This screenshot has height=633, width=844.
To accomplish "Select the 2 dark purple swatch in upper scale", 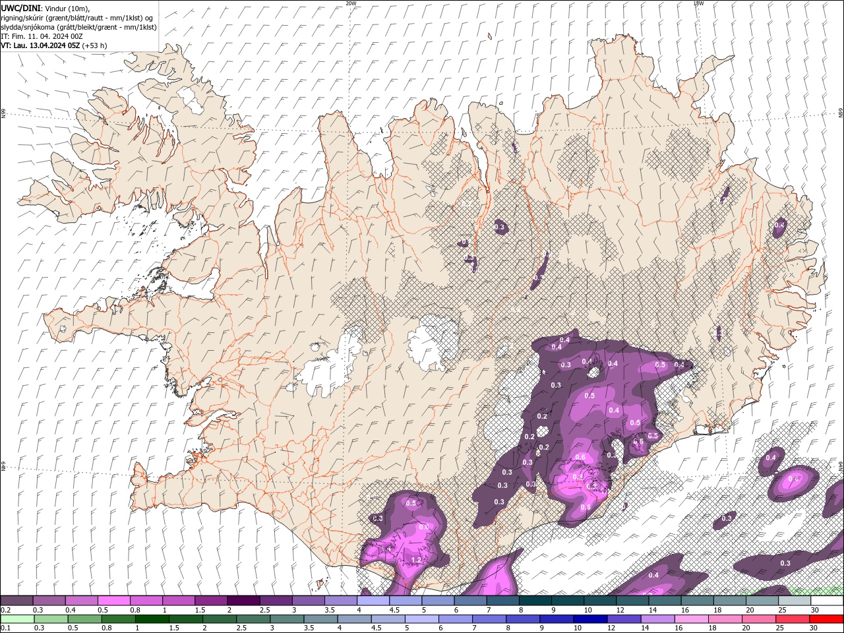I will pyautogui.click(x=243, y=601).
